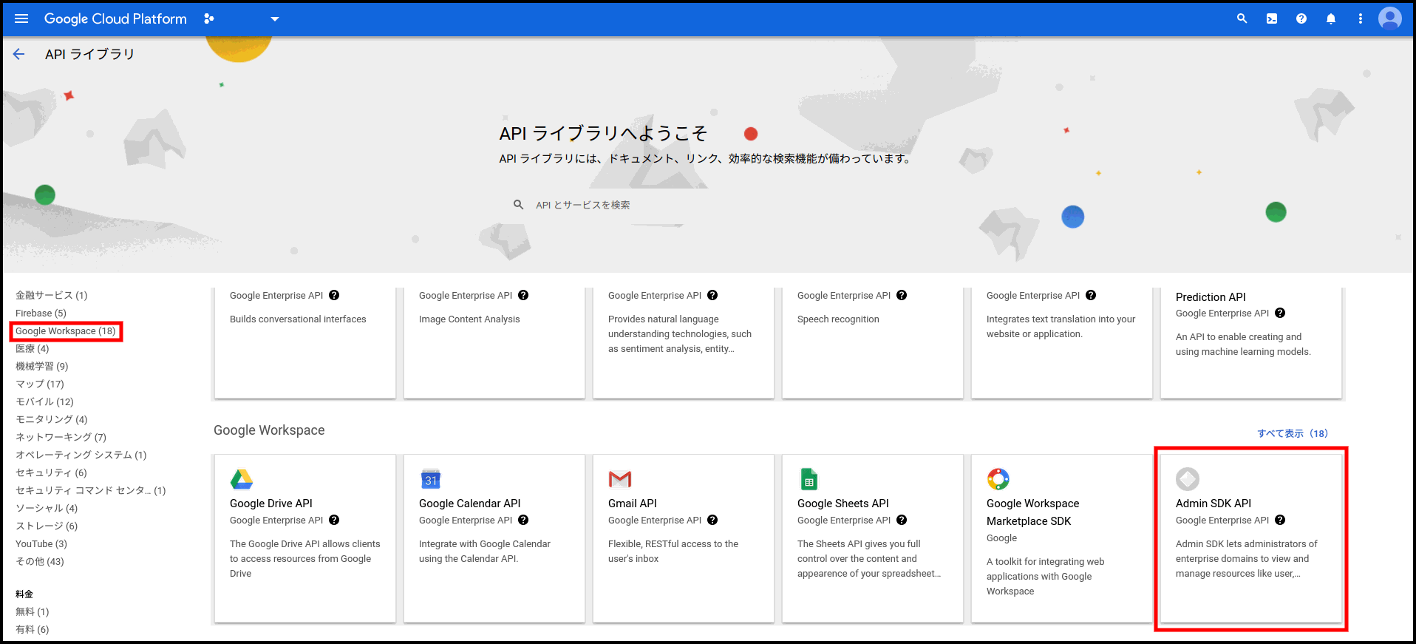The width and height of the screenshot is (1416, 644).
Task: Filter by 医療 (4)
Action: (33, 348)
